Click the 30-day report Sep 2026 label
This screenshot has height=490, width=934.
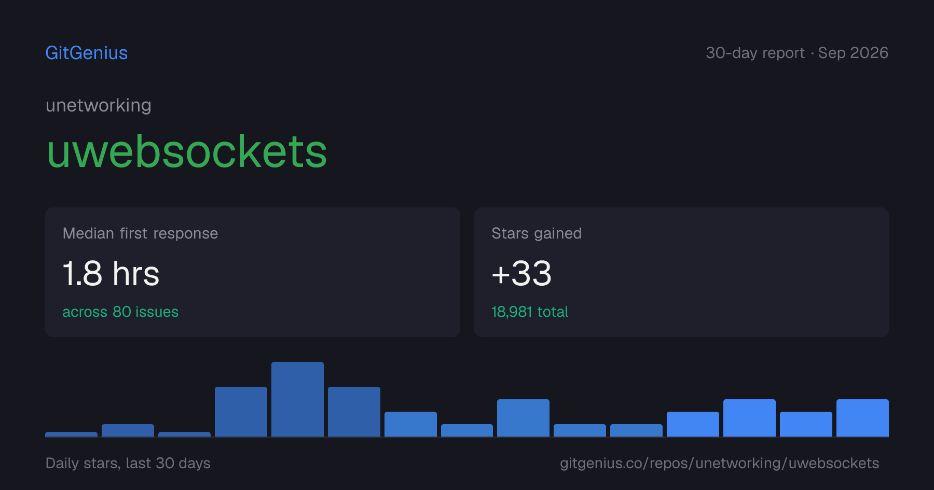point(797,53)
